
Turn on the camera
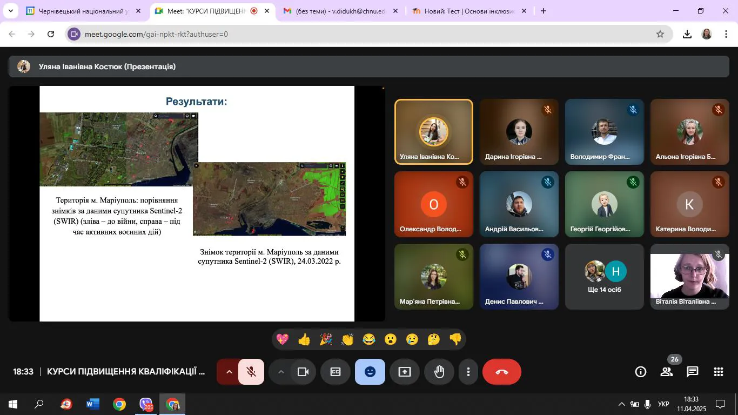point(303,372)
